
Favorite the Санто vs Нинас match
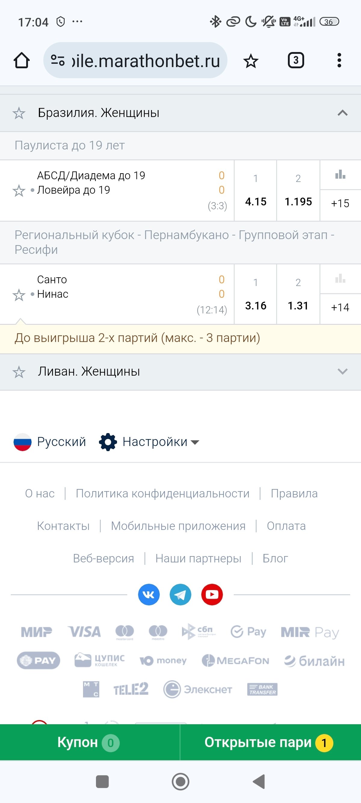19,295
